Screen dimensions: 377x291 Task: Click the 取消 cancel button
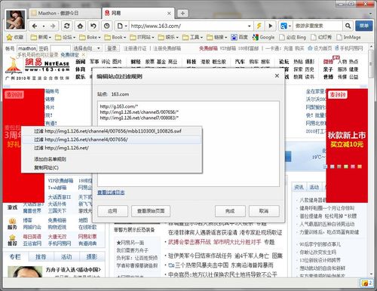pos(264,211)
